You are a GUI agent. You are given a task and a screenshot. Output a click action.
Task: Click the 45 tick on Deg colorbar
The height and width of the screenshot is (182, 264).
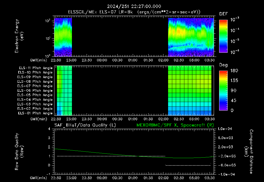click(x=234, y=101)
